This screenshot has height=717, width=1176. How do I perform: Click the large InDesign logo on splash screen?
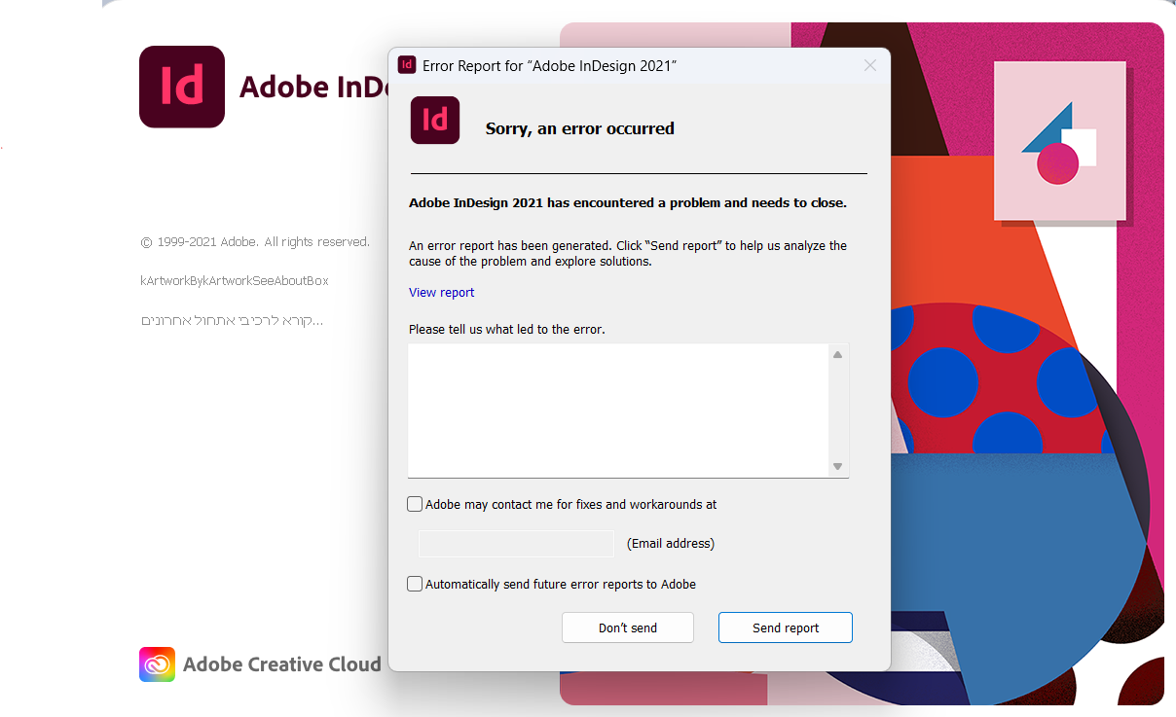[182, 87]
